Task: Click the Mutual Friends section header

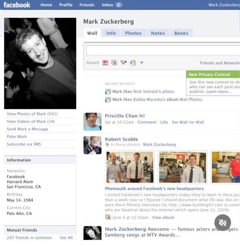Action: 40,230
